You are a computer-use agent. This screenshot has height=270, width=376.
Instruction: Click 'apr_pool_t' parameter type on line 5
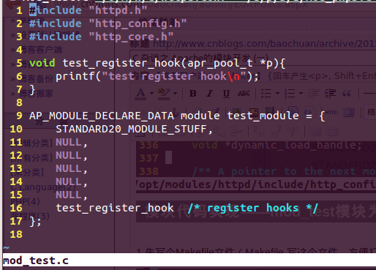(220, 63)
